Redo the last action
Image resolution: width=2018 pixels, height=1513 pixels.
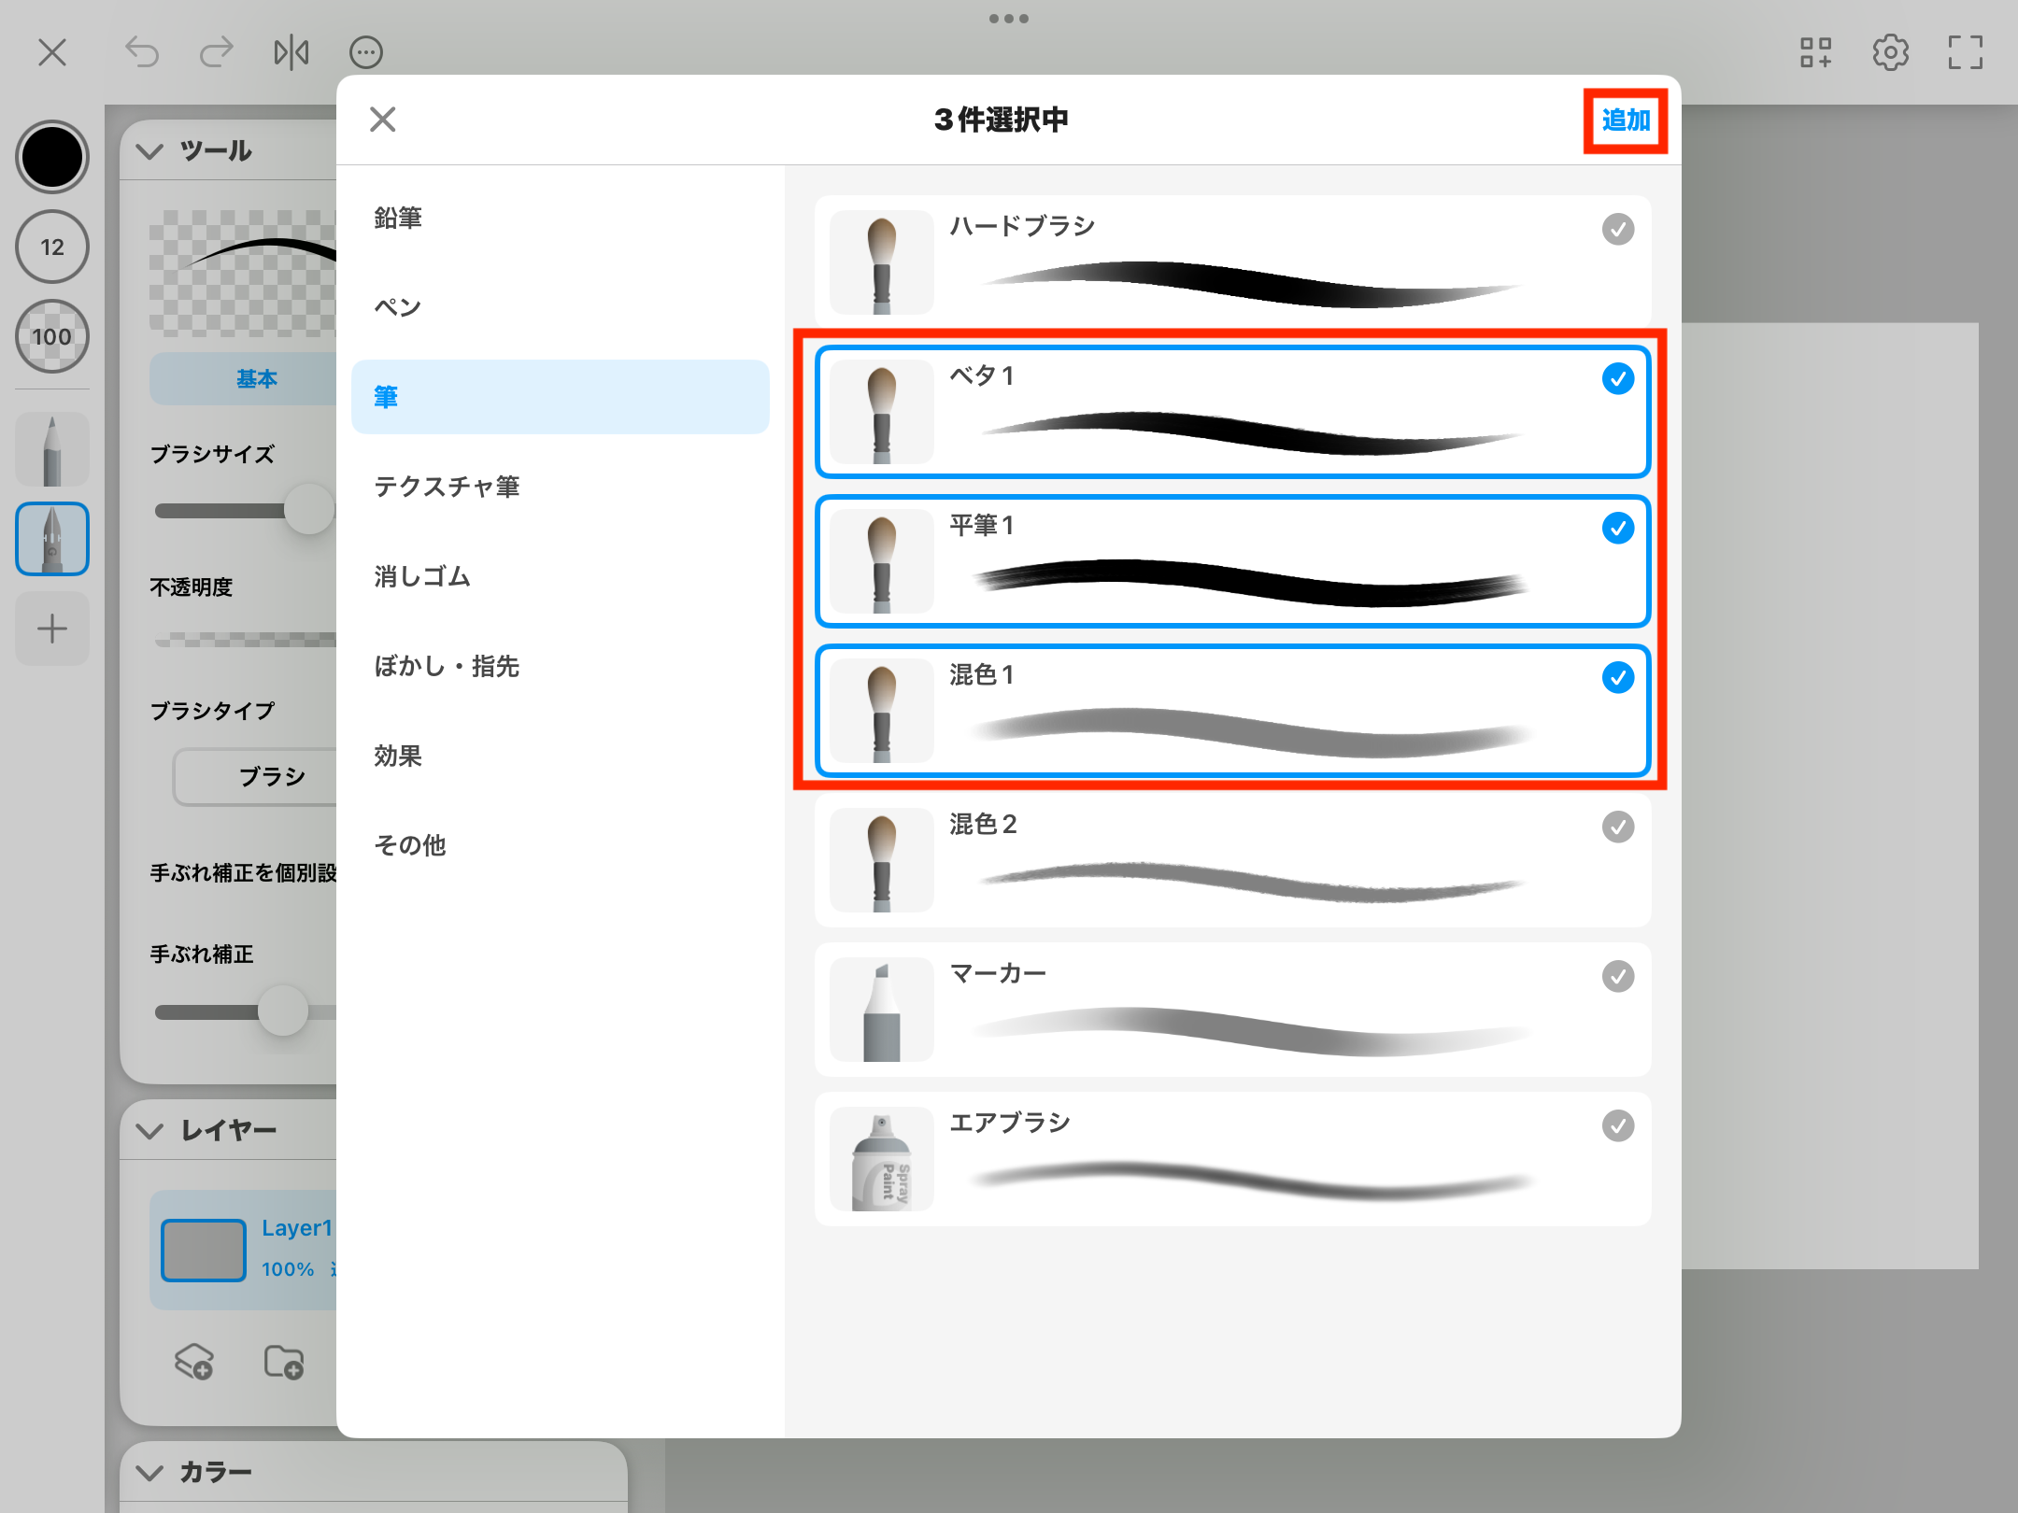pos(217,52)
